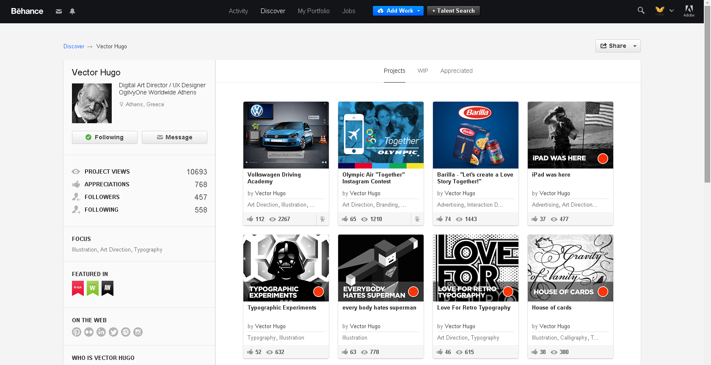Switch to the Appreciated tab
The image size is (711, 365).
(456, 71)
